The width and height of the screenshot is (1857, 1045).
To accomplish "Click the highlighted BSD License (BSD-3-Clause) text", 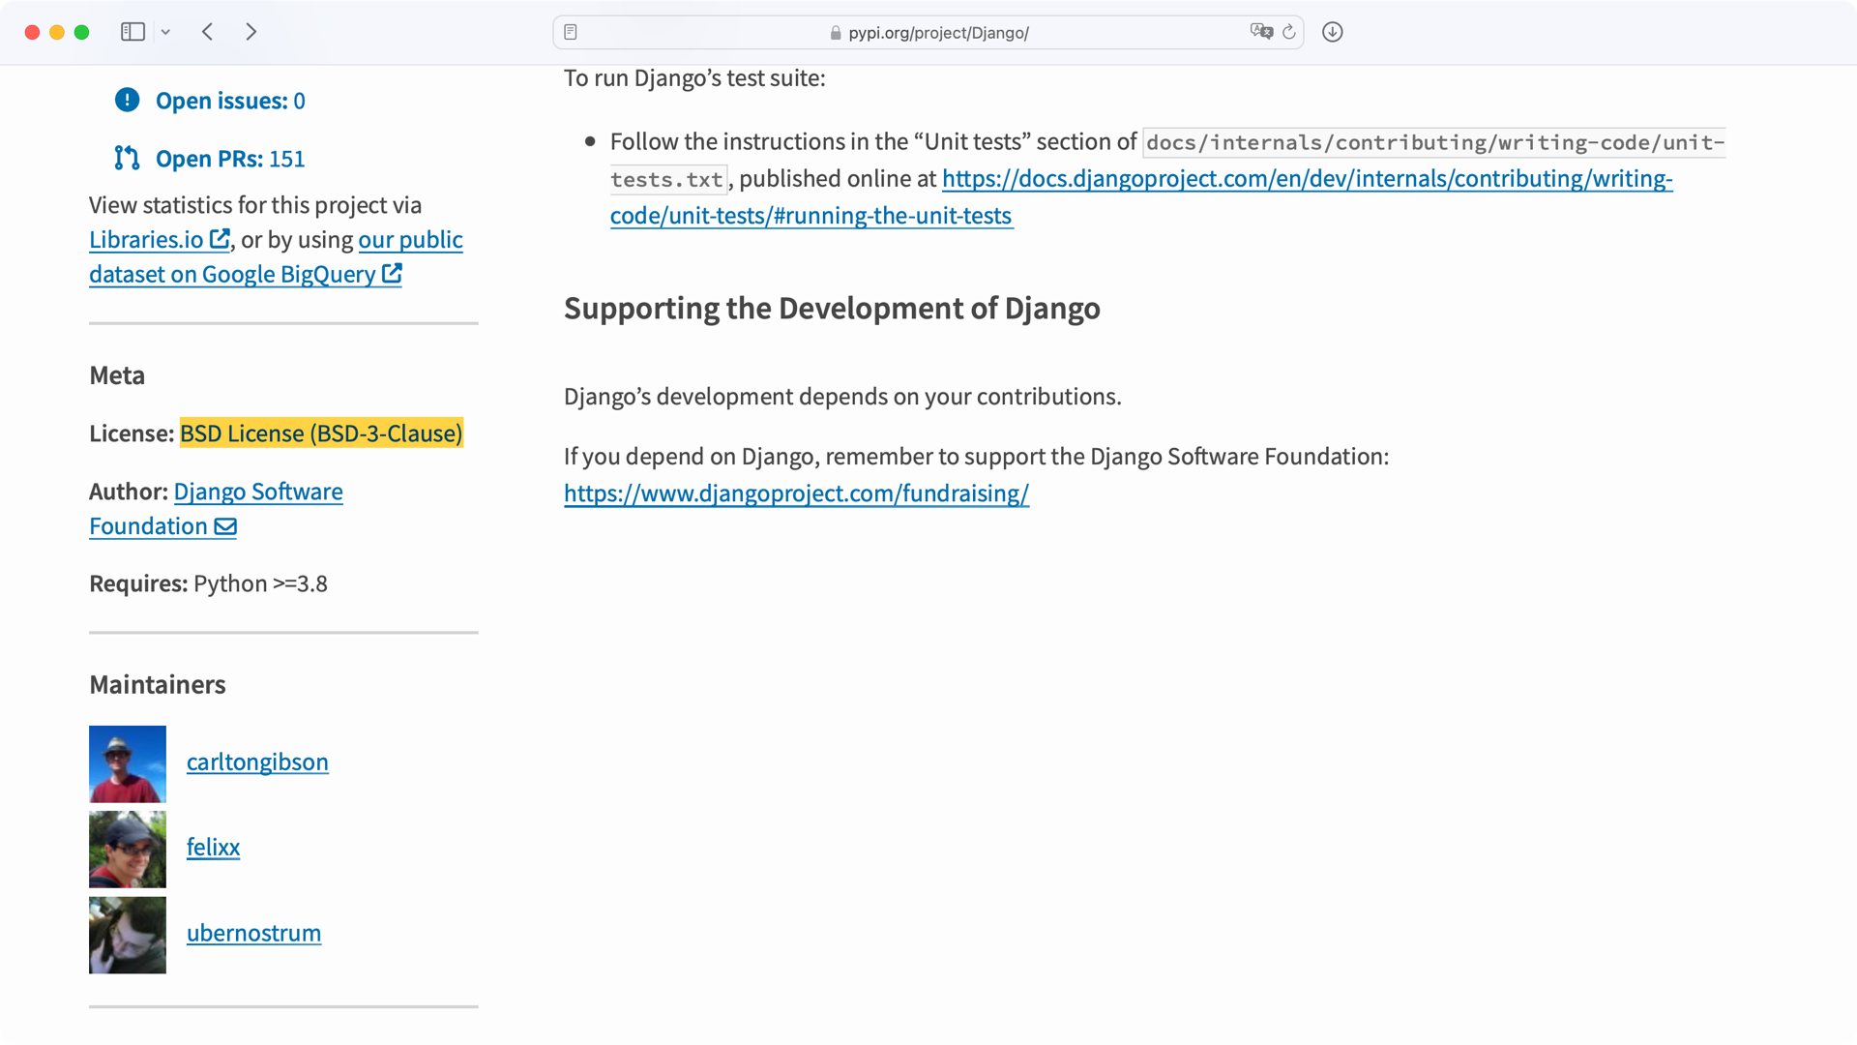I will click(321, 433).
